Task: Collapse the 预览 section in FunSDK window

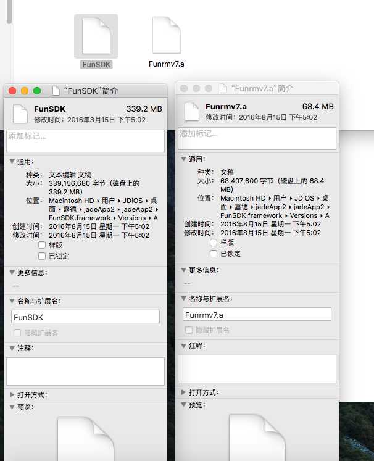Action: 12,407
